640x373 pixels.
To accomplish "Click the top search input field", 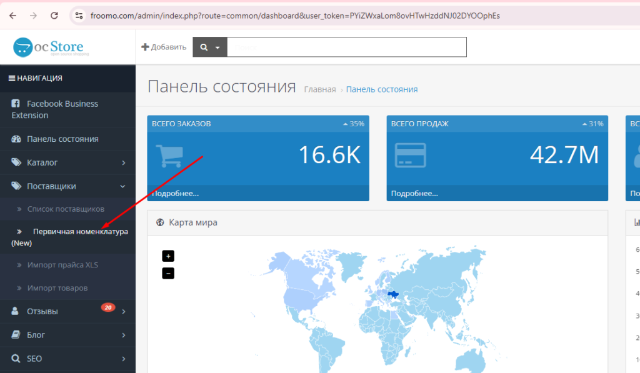I will 346,47.
